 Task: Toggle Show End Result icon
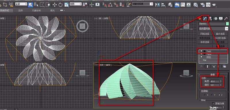pyautogui.click(x=207, y=67)
